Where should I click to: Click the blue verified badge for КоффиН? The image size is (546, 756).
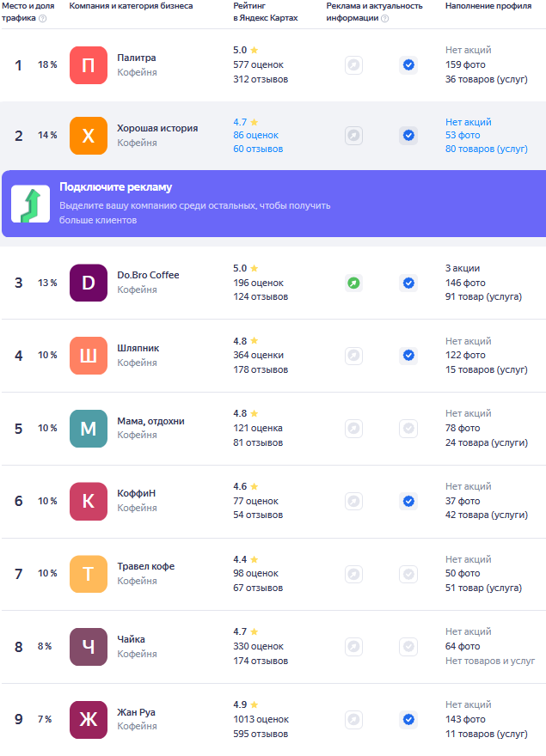pyautogui.click(x=408, y=502)
